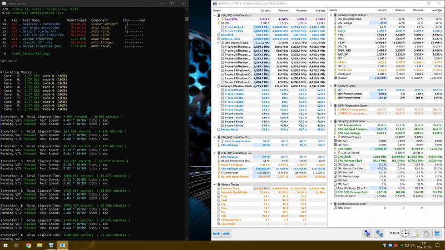Screen dimensions: 445x250
Task: Collapse the Windows Hardware Errors group
Action: (331, 204)
